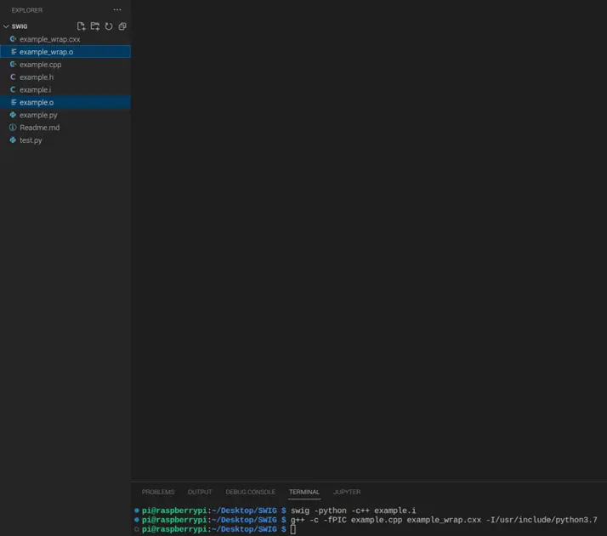This screenshot has height=536, width=607.
Task: Click the Python icon beside test.py
Action: point(13,140)
